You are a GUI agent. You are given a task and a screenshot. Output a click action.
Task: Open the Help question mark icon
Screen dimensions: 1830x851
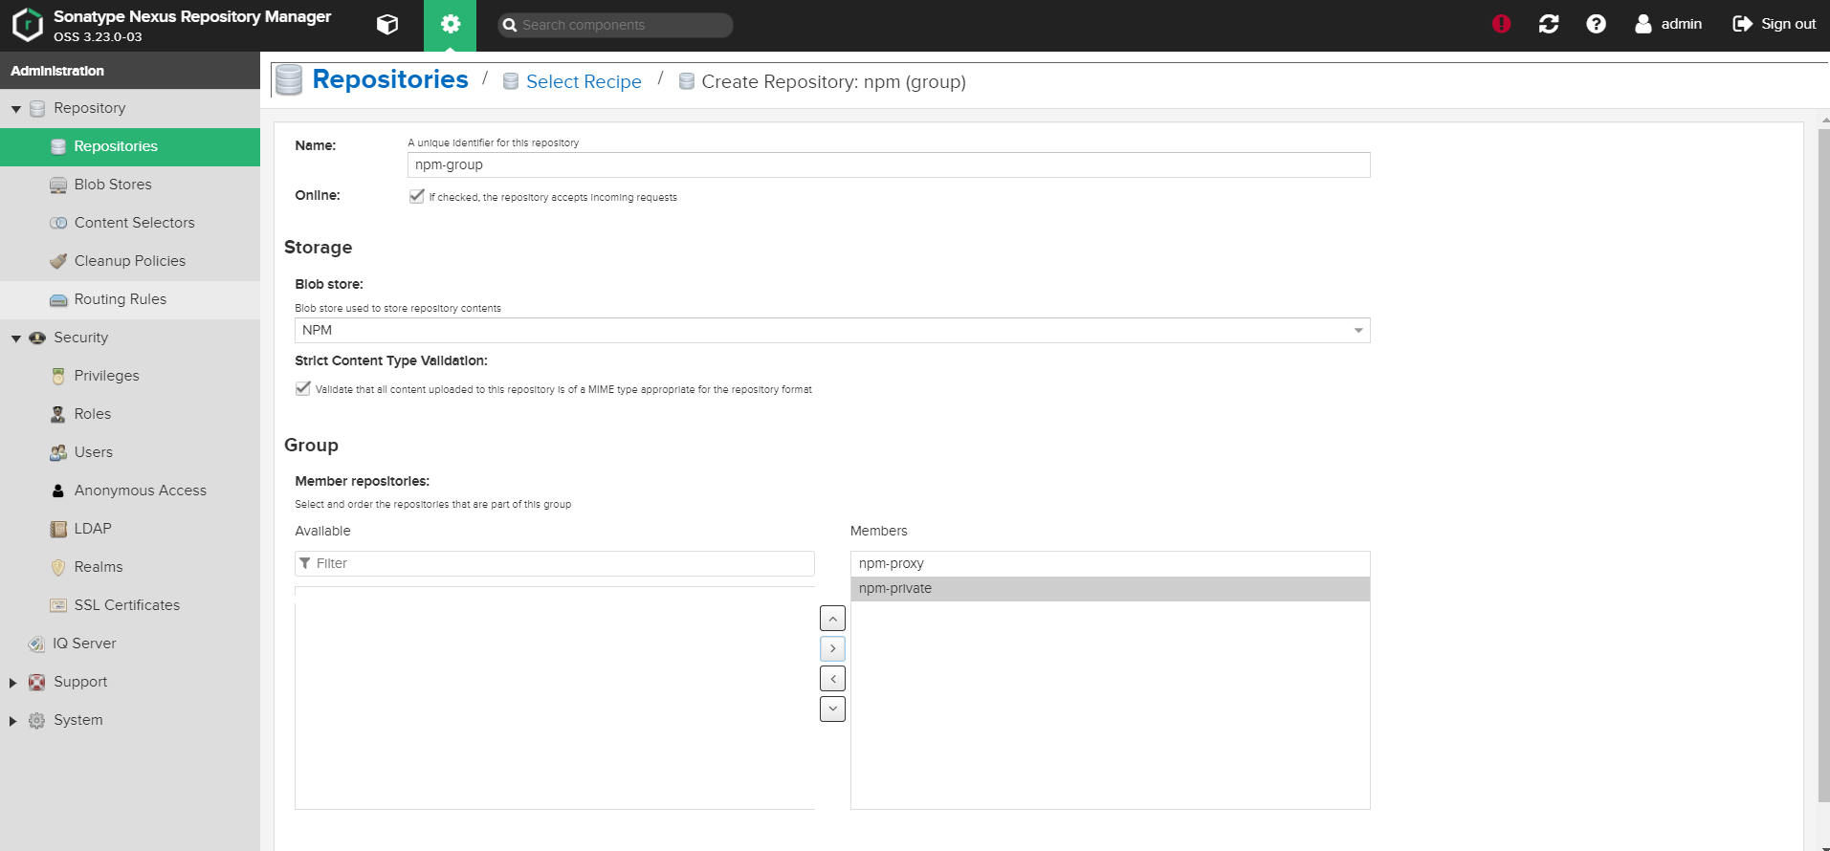point(1596,24)
